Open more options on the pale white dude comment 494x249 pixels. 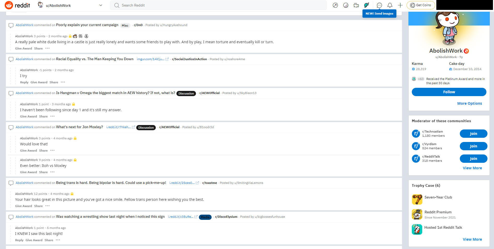point(47,48)
